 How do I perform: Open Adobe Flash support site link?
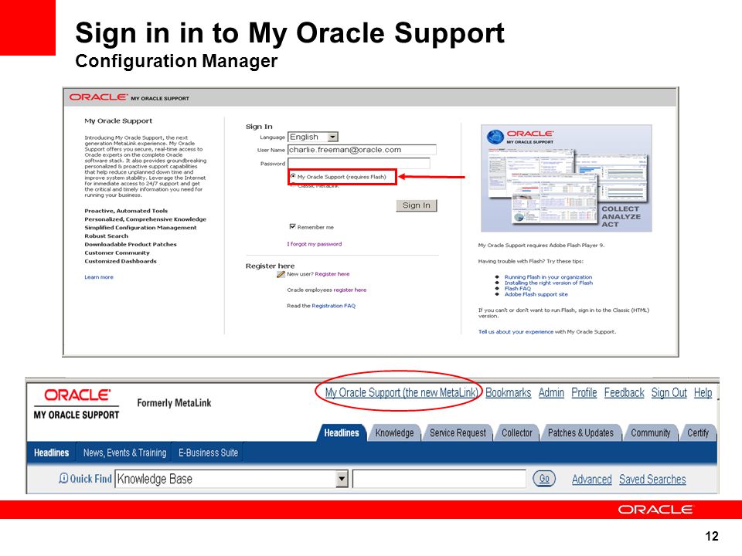pos(536,294)
